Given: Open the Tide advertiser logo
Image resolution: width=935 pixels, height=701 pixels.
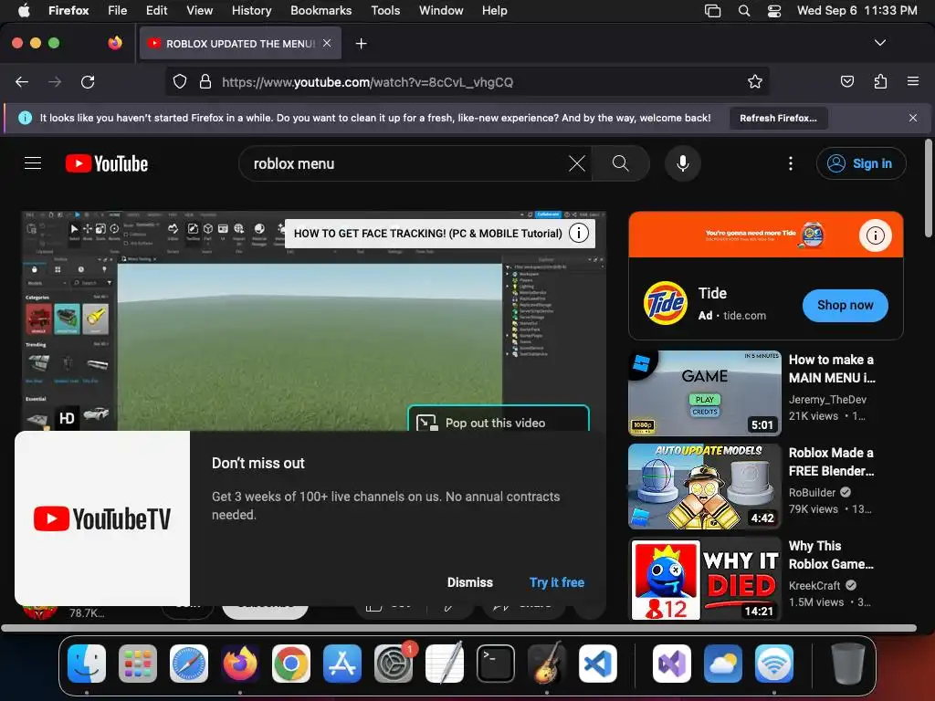Looking at the screenshot, I should coord(666,303).
